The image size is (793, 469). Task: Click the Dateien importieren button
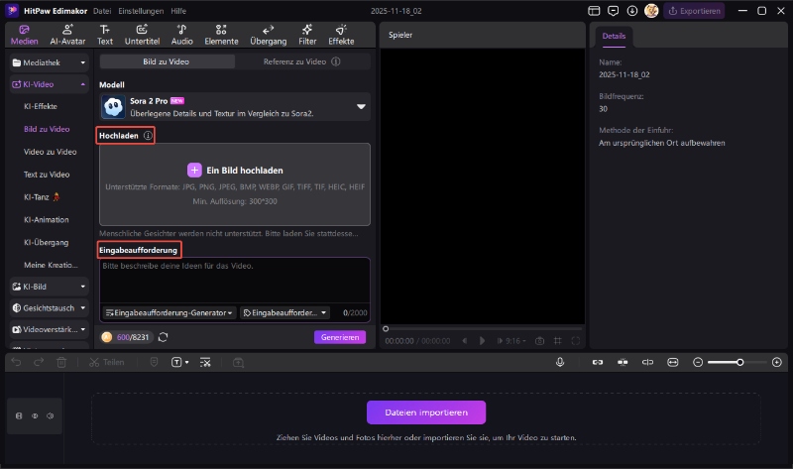(426, 412)
